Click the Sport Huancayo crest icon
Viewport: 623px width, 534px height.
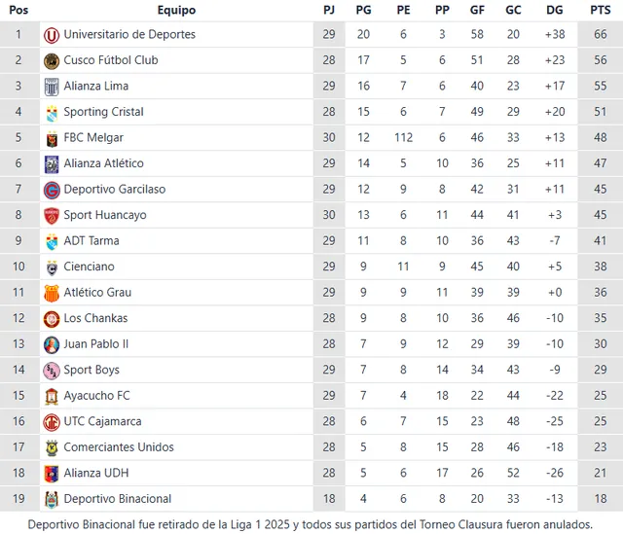coord(52,215)
